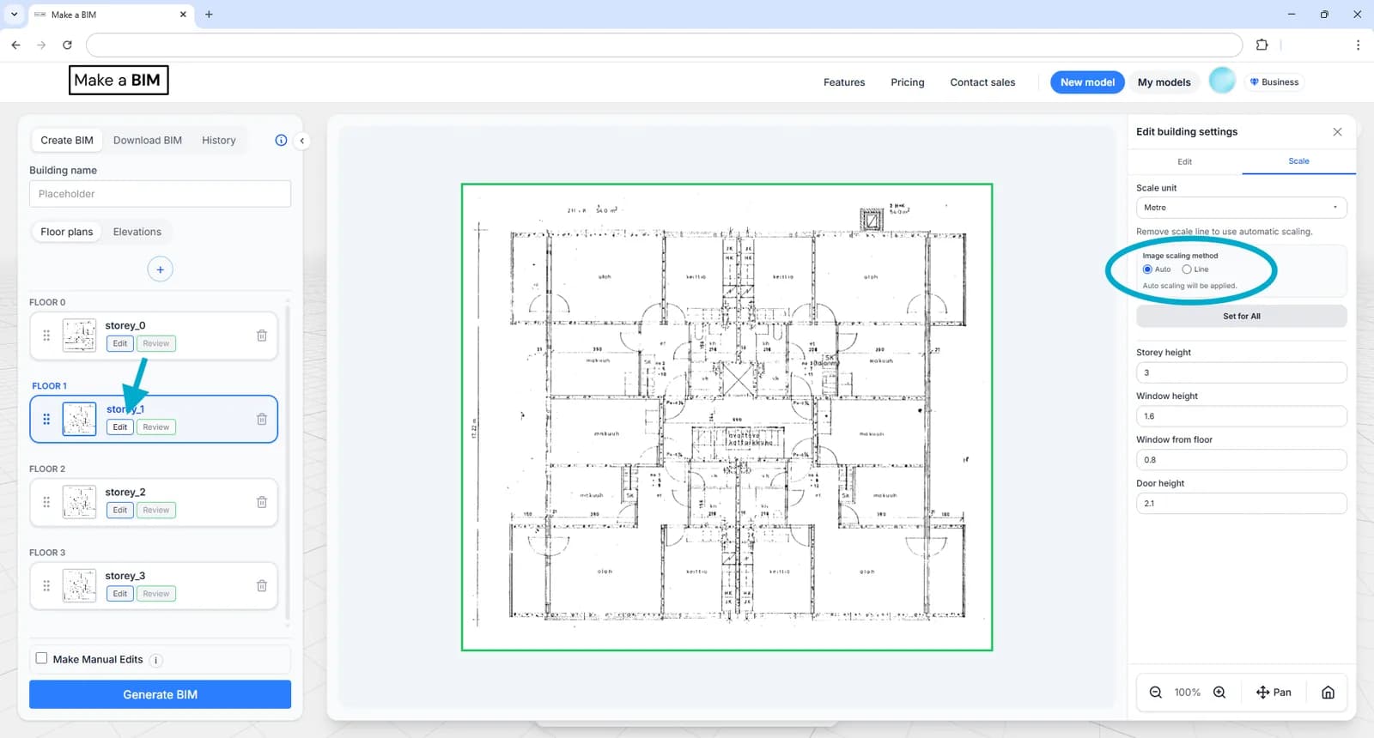Select the Auto image scaling method
The width and height of the screenshot is (1374, 738).
[1147, 269]
